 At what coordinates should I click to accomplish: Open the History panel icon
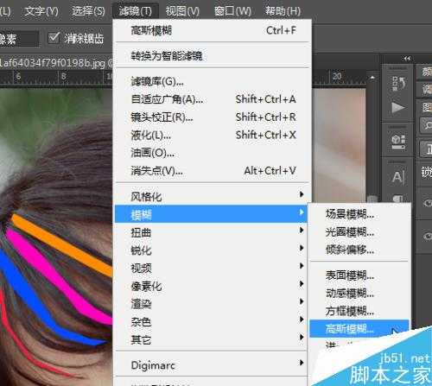398,84
